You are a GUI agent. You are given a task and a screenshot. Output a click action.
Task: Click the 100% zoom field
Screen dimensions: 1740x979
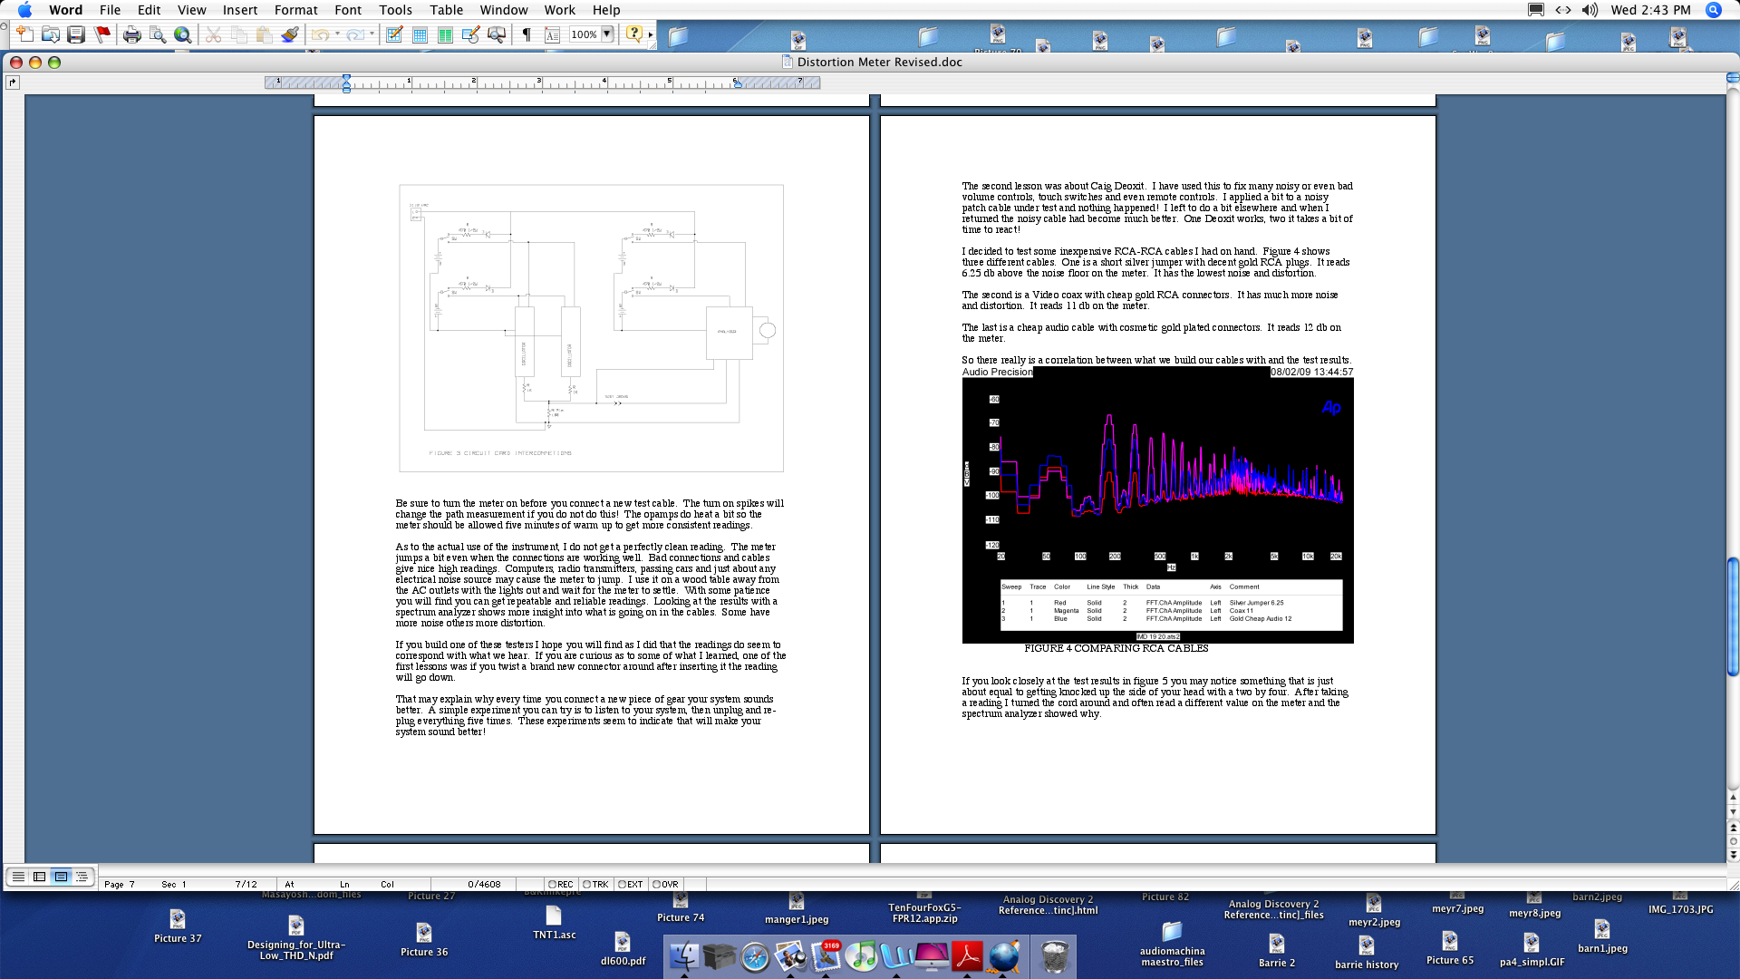584,34
